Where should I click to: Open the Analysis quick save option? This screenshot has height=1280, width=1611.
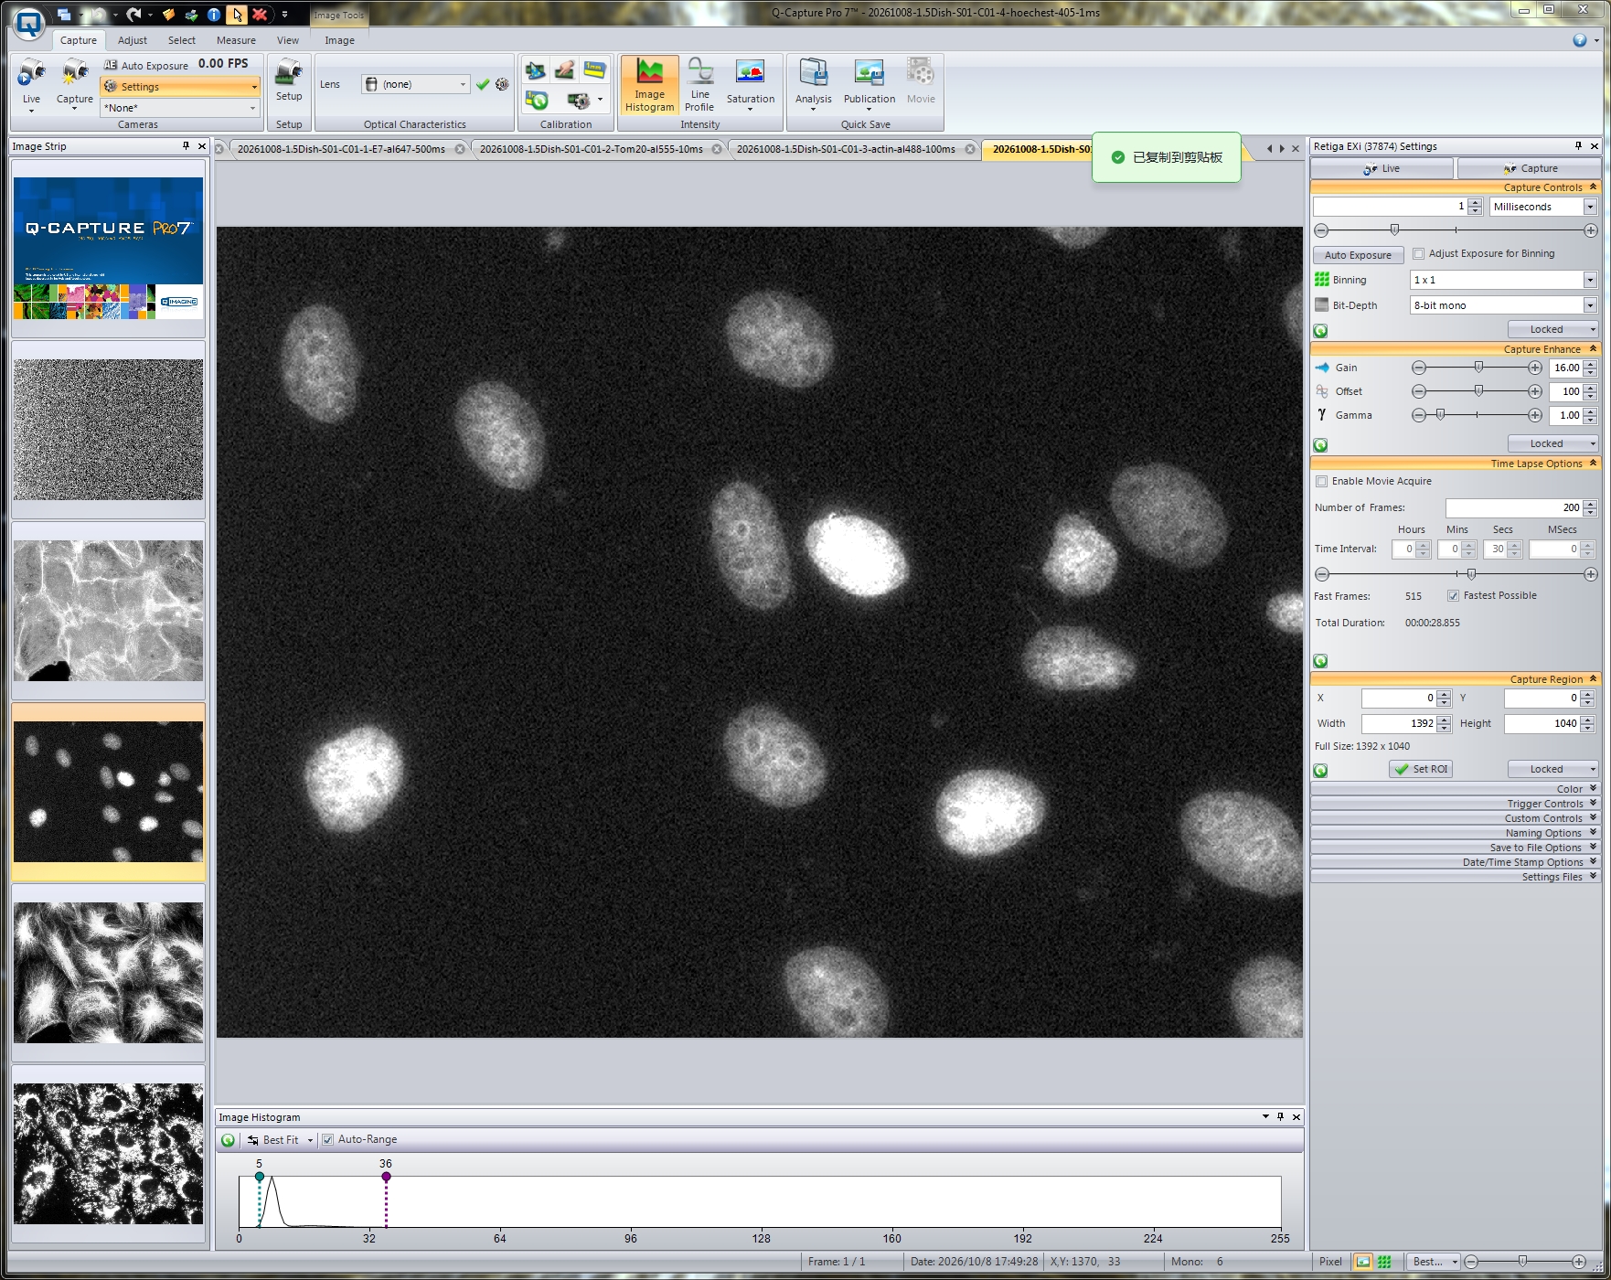pos(813,85)
